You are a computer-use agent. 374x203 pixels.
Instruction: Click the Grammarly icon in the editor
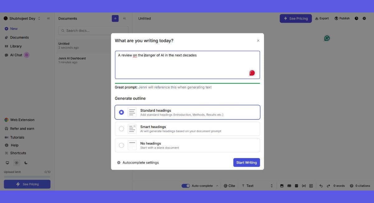tap(327, 38)
